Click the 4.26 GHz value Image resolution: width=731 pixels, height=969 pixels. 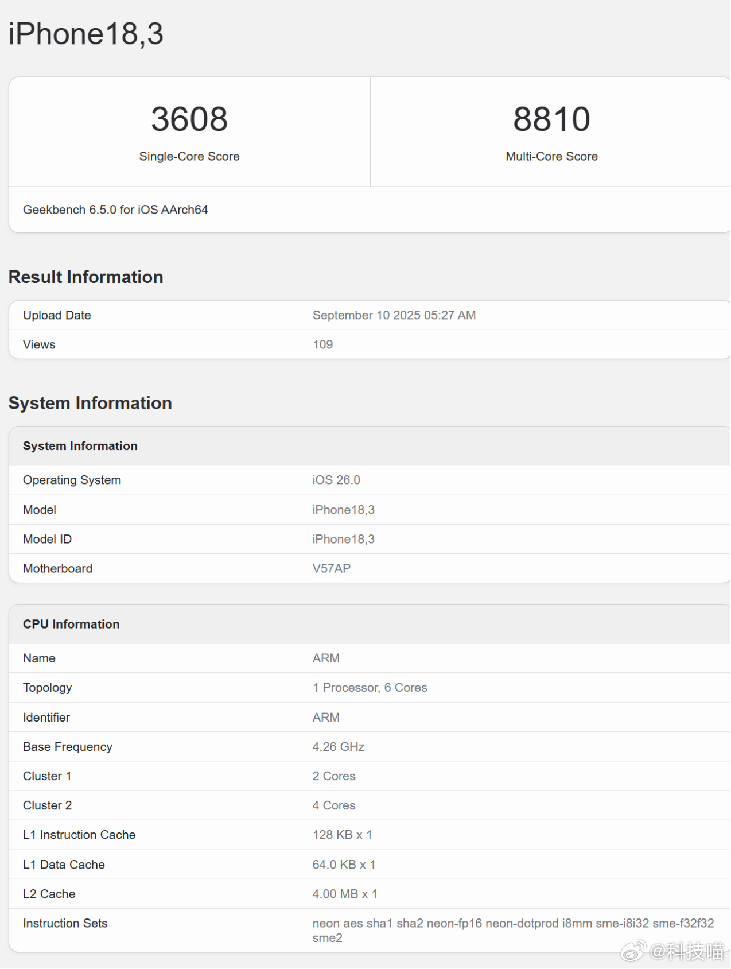[339, 746]
